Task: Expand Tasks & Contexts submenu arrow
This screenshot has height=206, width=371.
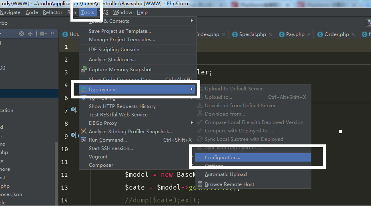Action: [192, 21]
